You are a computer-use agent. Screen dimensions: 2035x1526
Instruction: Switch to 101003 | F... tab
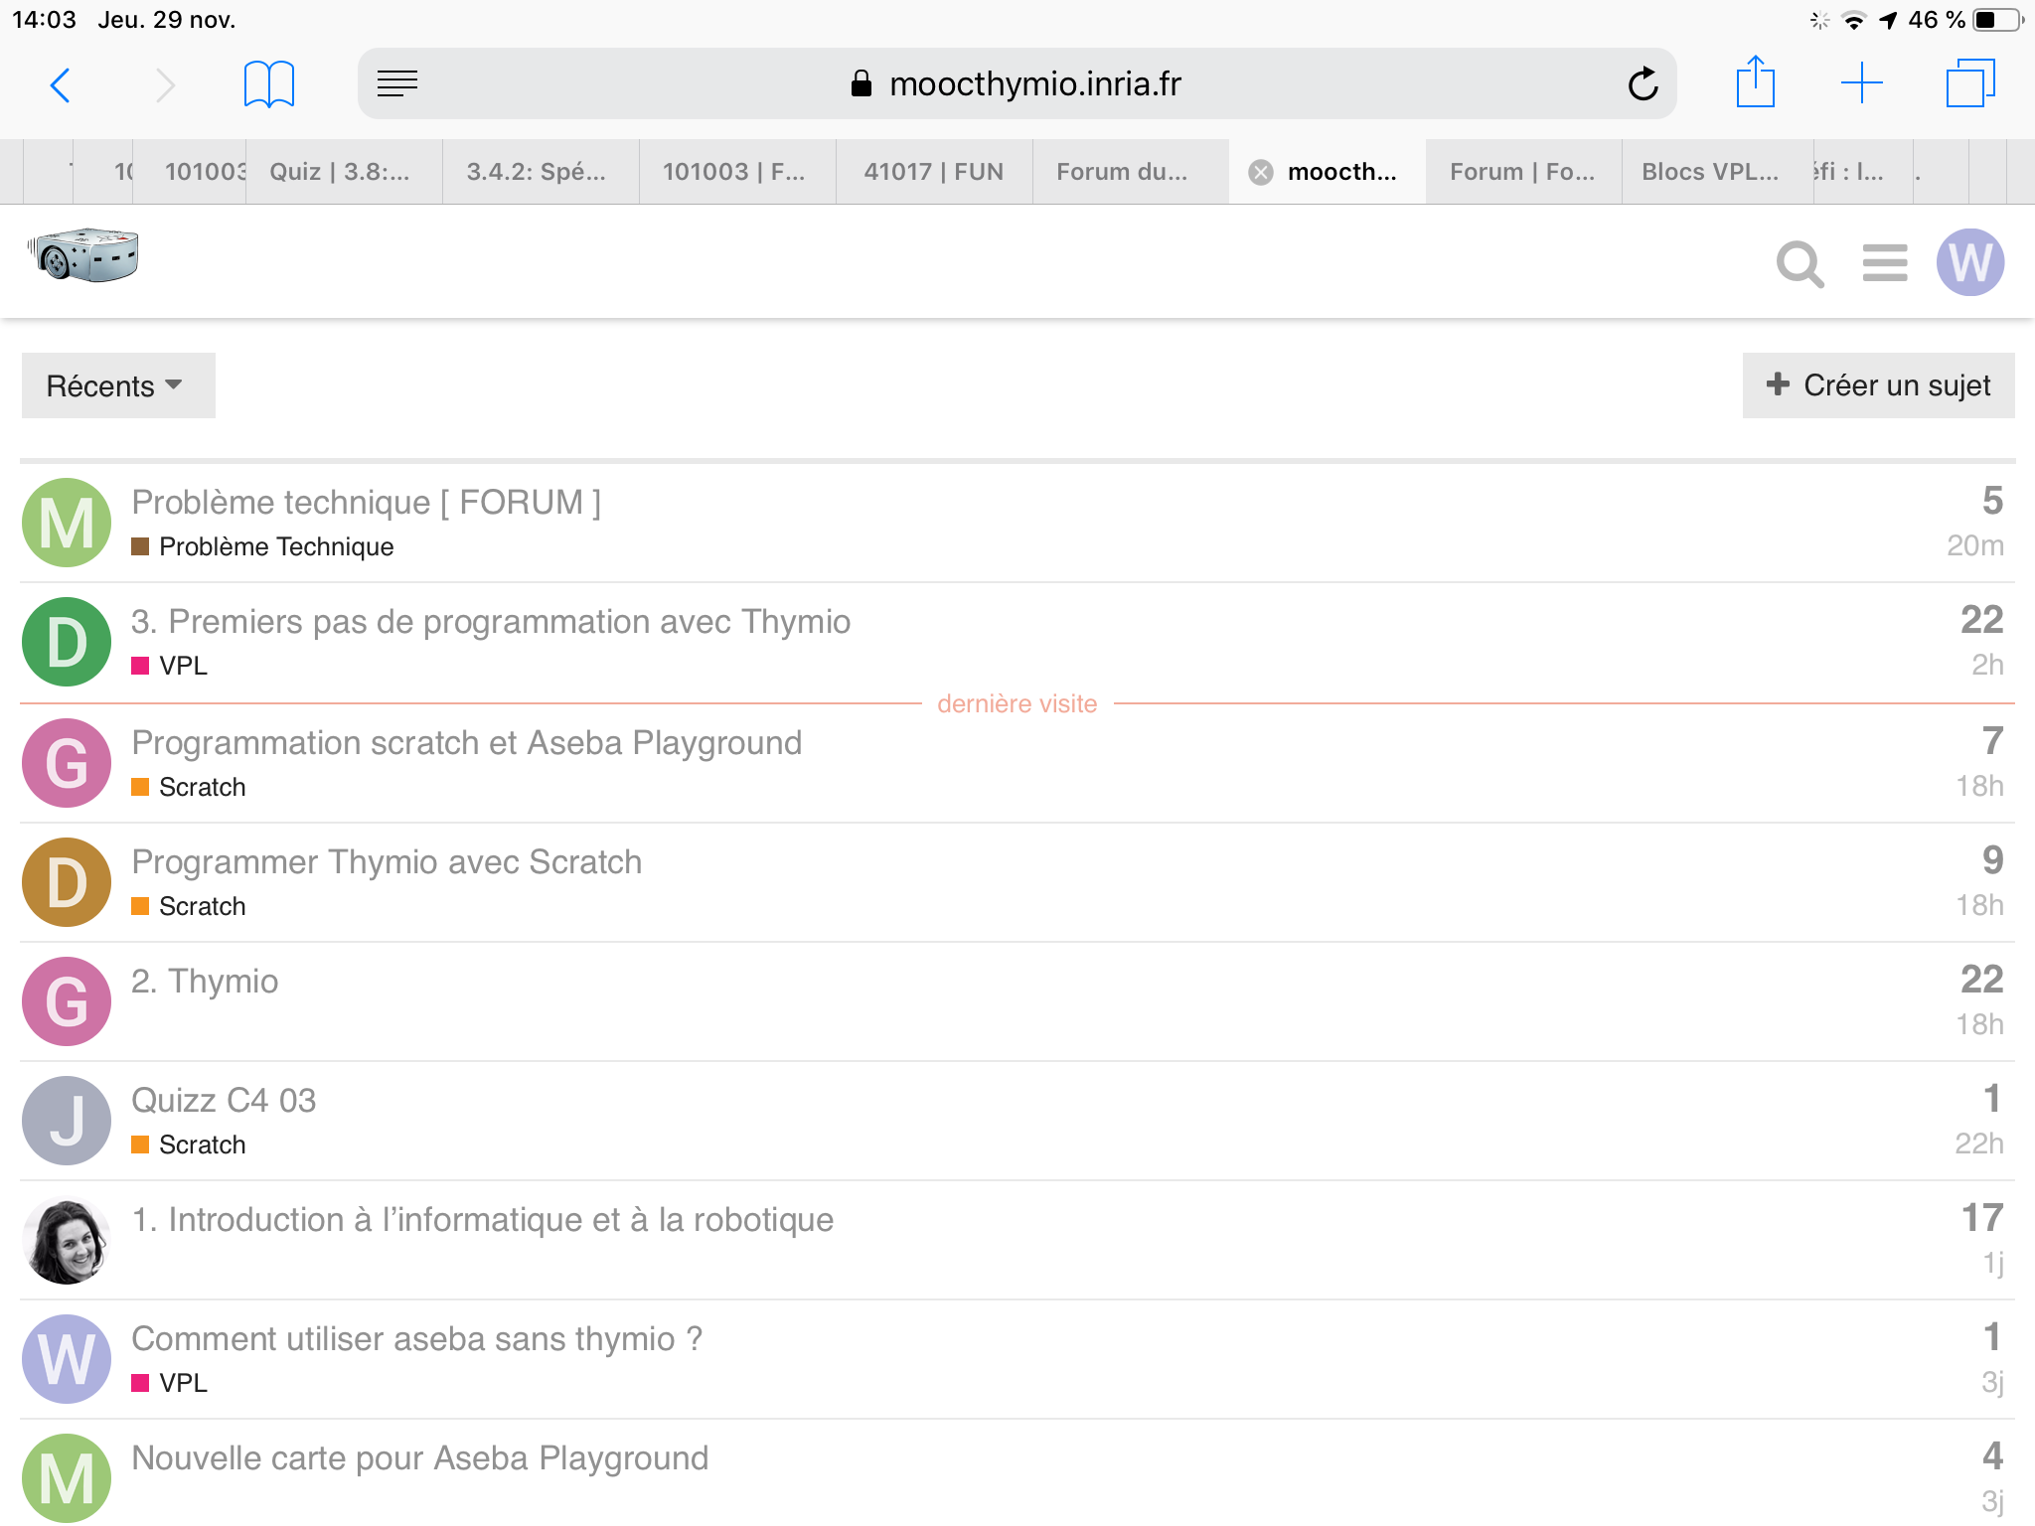click(x=737, y=172)
